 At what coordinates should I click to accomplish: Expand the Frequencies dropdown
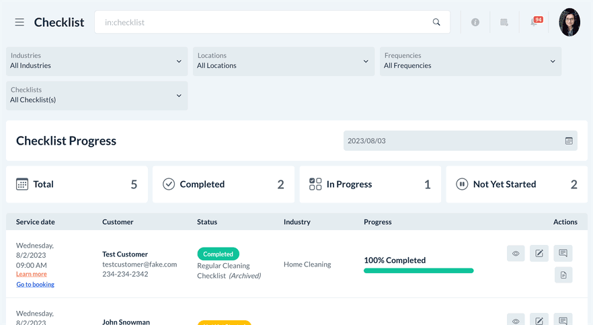470,61
